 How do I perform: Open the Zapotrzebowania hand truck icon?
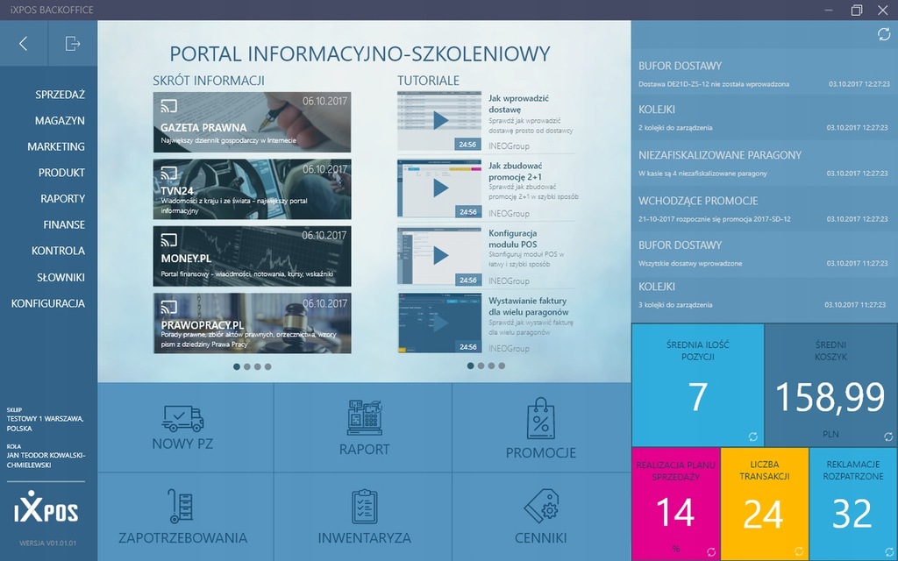pyautogui.click(x=181, y=506)
